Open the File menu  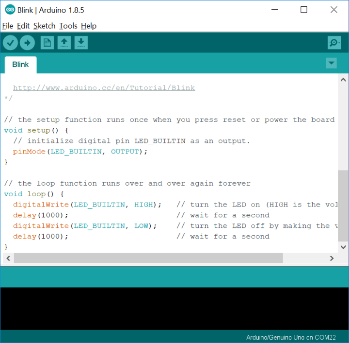tap(7, 26)
